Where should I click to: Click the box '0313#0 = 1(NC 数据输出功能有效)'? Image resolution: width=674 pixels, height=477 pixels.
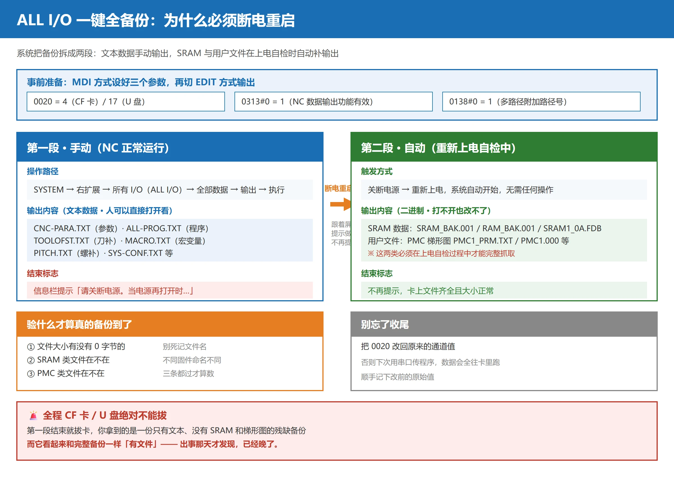coord(333,102)
